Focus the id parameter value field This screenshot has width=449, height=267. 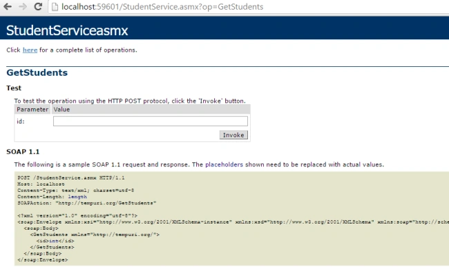[x=151, y=121]
